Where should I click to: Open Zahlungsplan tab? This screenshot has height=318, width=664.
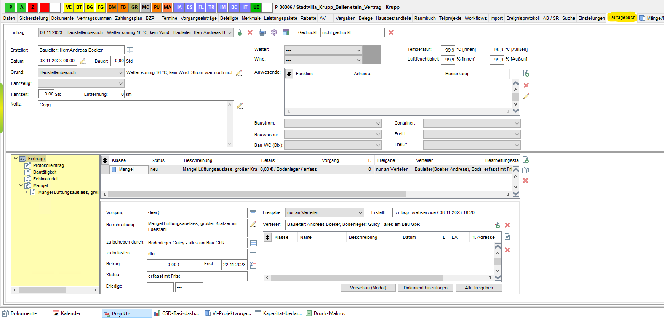coord(128,18)
